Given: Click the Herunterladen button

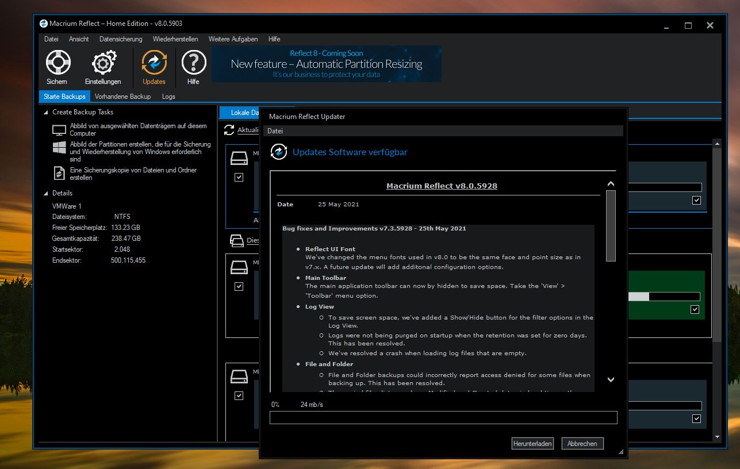Looking at the screenshot, I should (532, 443).
